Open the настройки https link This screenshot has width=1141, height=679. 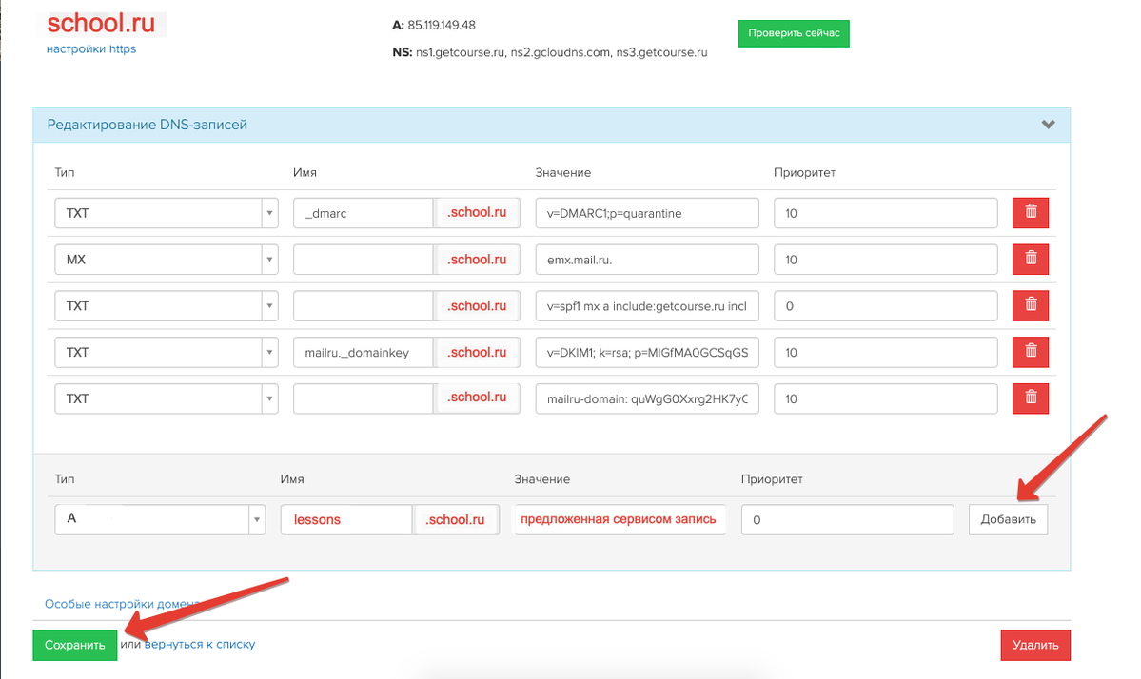(91, 48)
